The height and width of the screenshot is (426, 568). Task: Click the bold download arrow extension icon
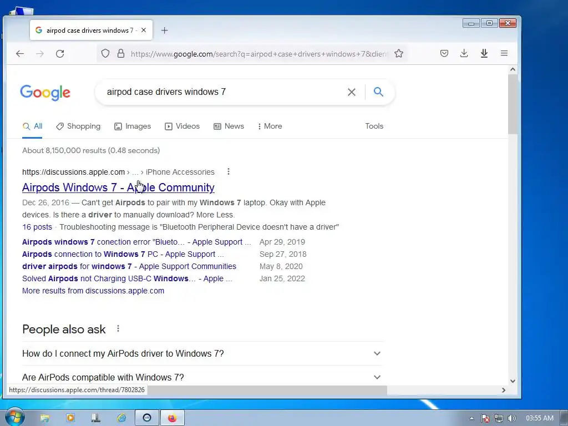click(484, 54)
